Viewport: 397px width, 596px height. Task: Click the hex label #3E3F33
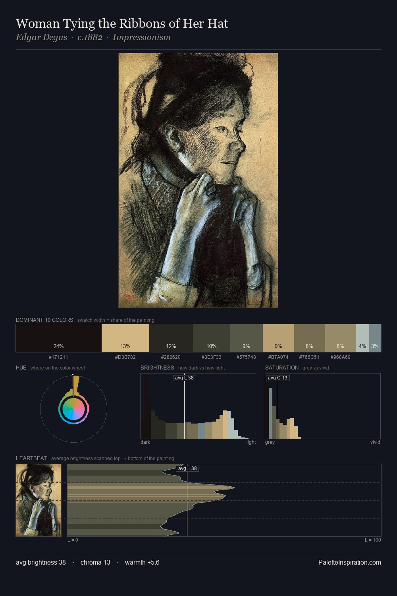(x=212, y=357)
